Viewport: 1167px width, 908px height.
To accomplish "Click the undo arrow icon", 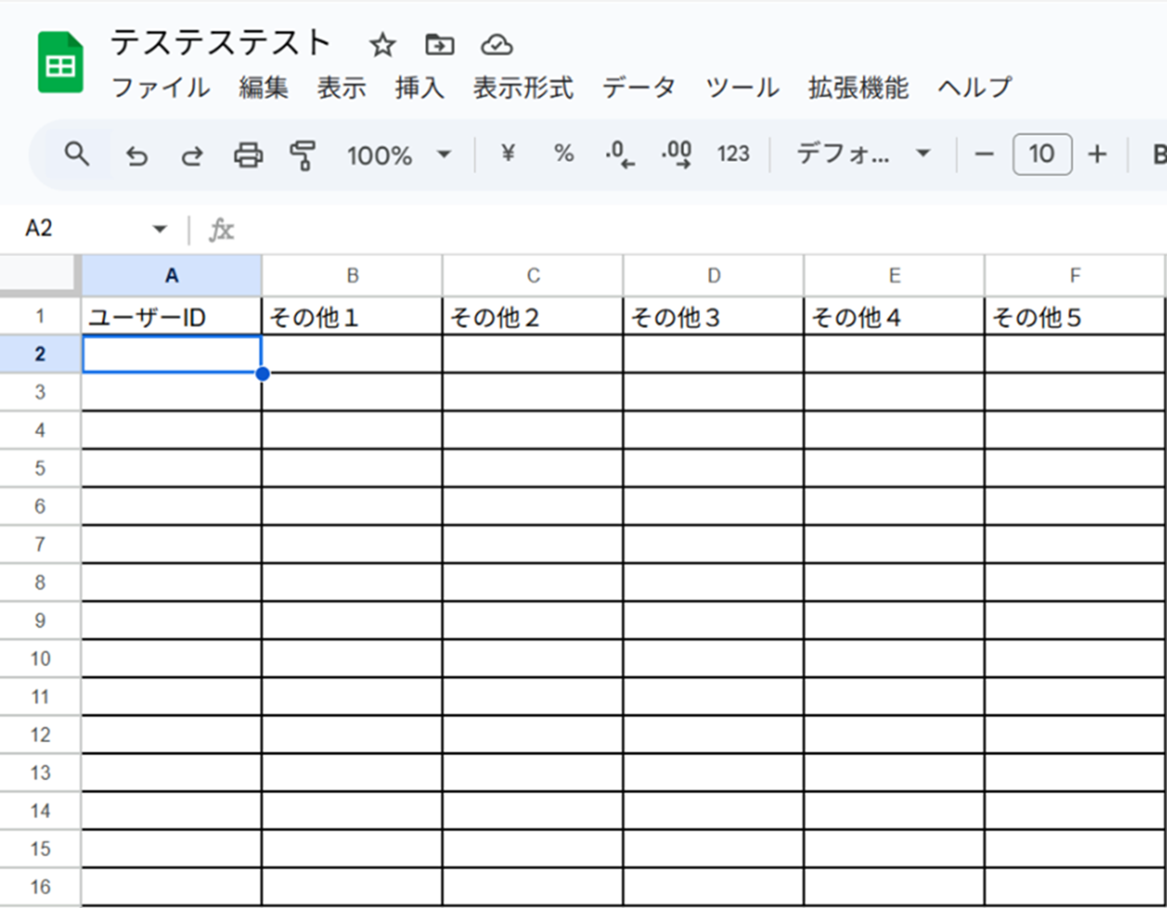I will 137,156.
